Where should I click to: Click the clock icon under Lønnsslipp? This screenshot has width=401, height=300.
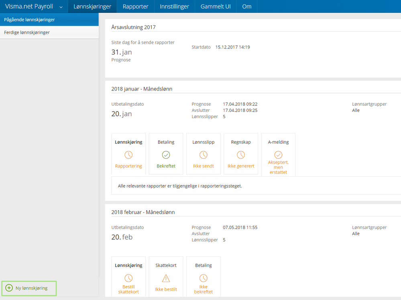[204, 155]
